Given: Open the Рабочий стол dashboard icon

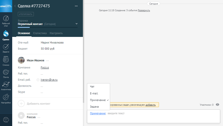Looking at the screenshot, I should pyautogui.click(x=6, y=21).
